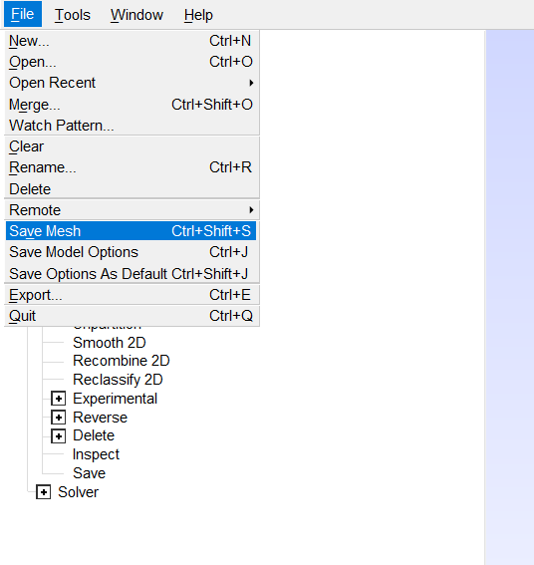Screen dimensions: 534x565
Task: Open the Window menu
Action: 136,15
